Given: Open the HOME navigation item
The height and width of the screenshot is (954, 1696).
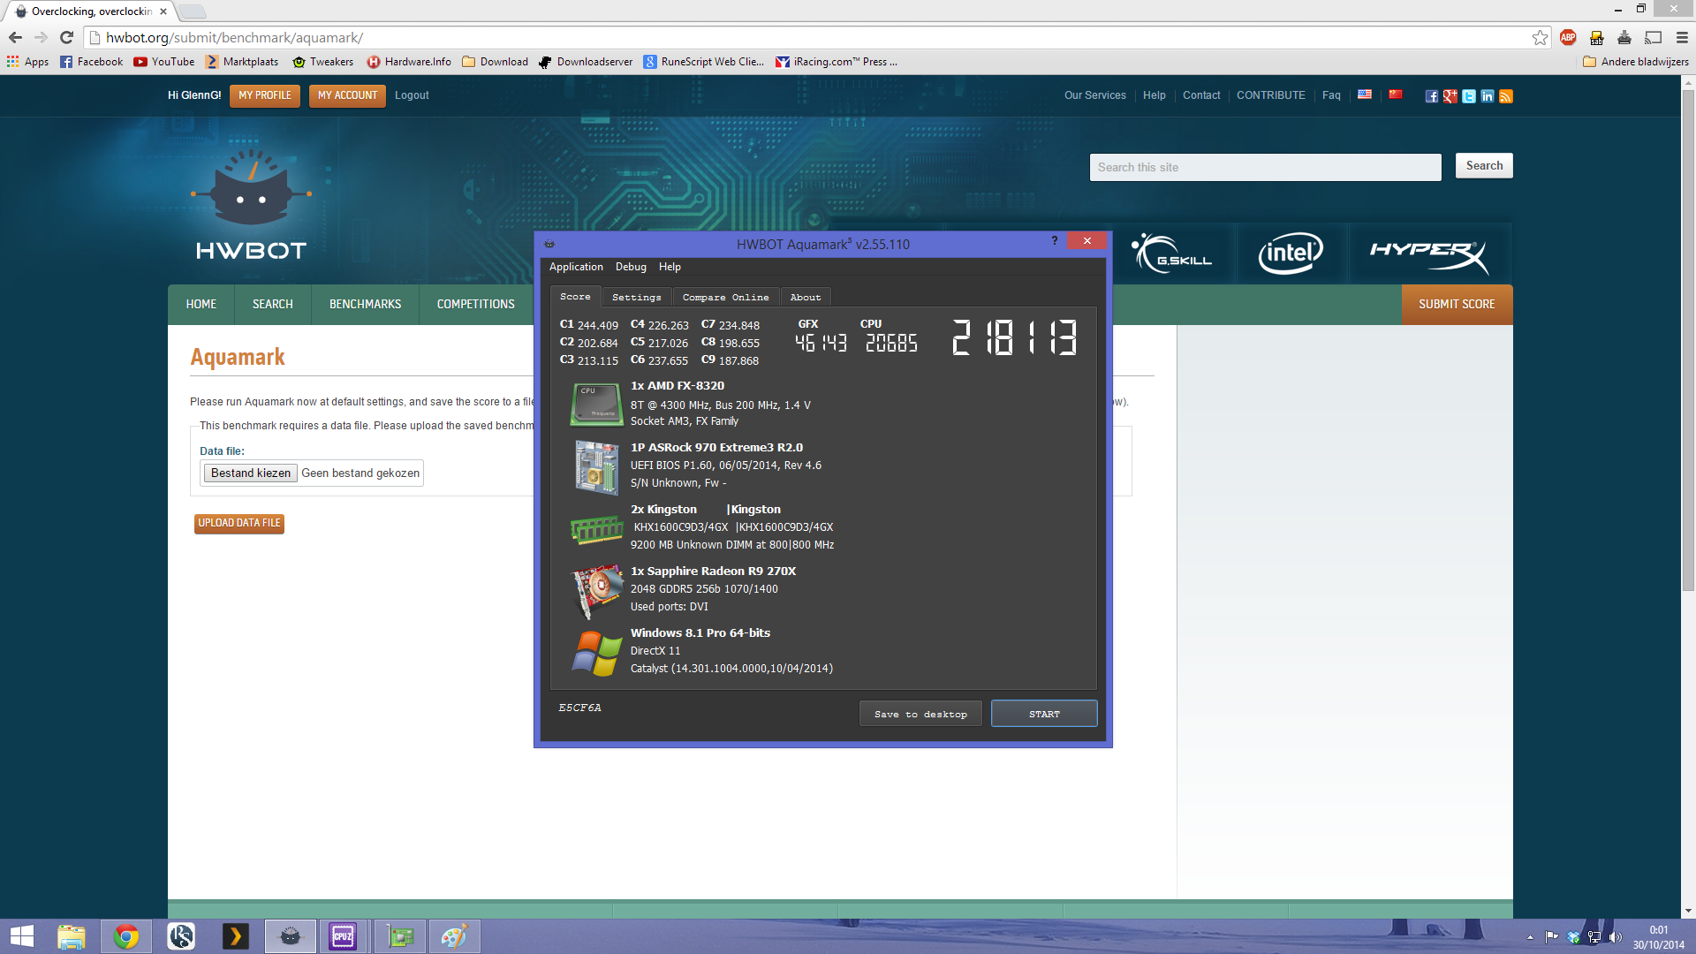Looking at the screenshot, I should pyautogui.click(x=201, y=305).
